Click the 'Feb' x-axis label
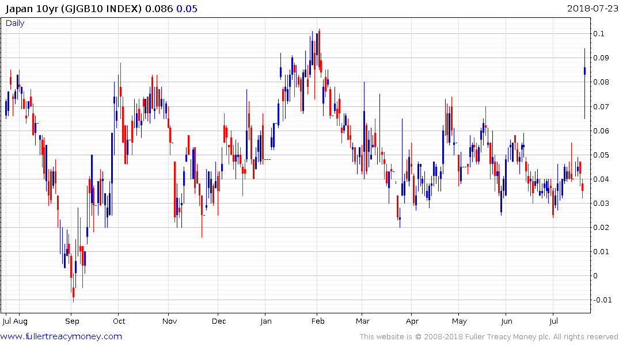 point(317,321)
